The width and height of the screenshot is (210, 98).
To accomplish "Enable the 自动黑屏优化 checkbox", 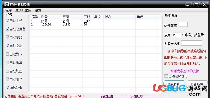I will (166, 76).
